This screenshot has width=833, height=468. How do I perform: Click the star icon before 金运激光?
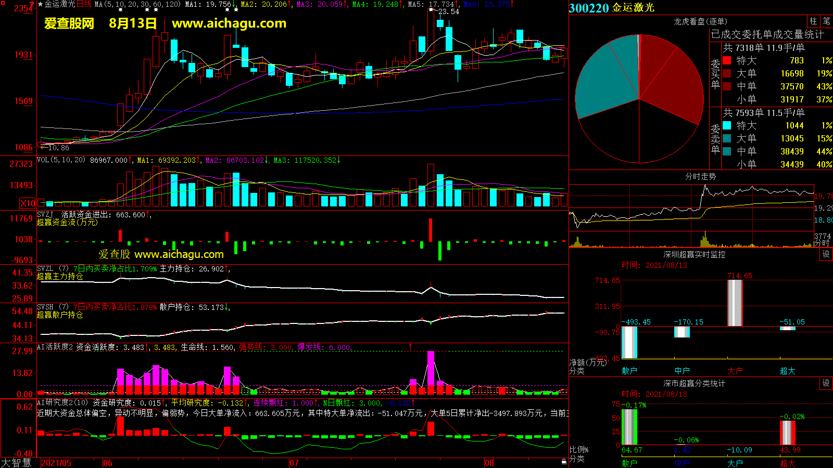(x=41, y=4)
